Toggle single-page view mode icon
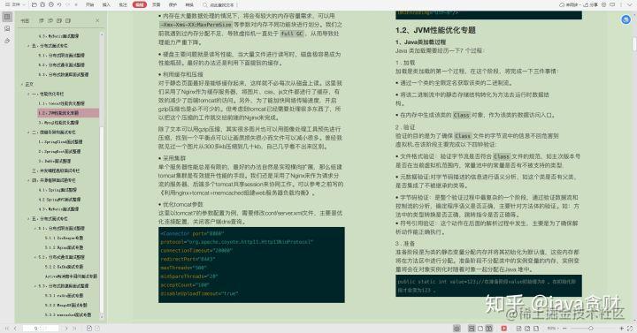 (x=480, y=328)
